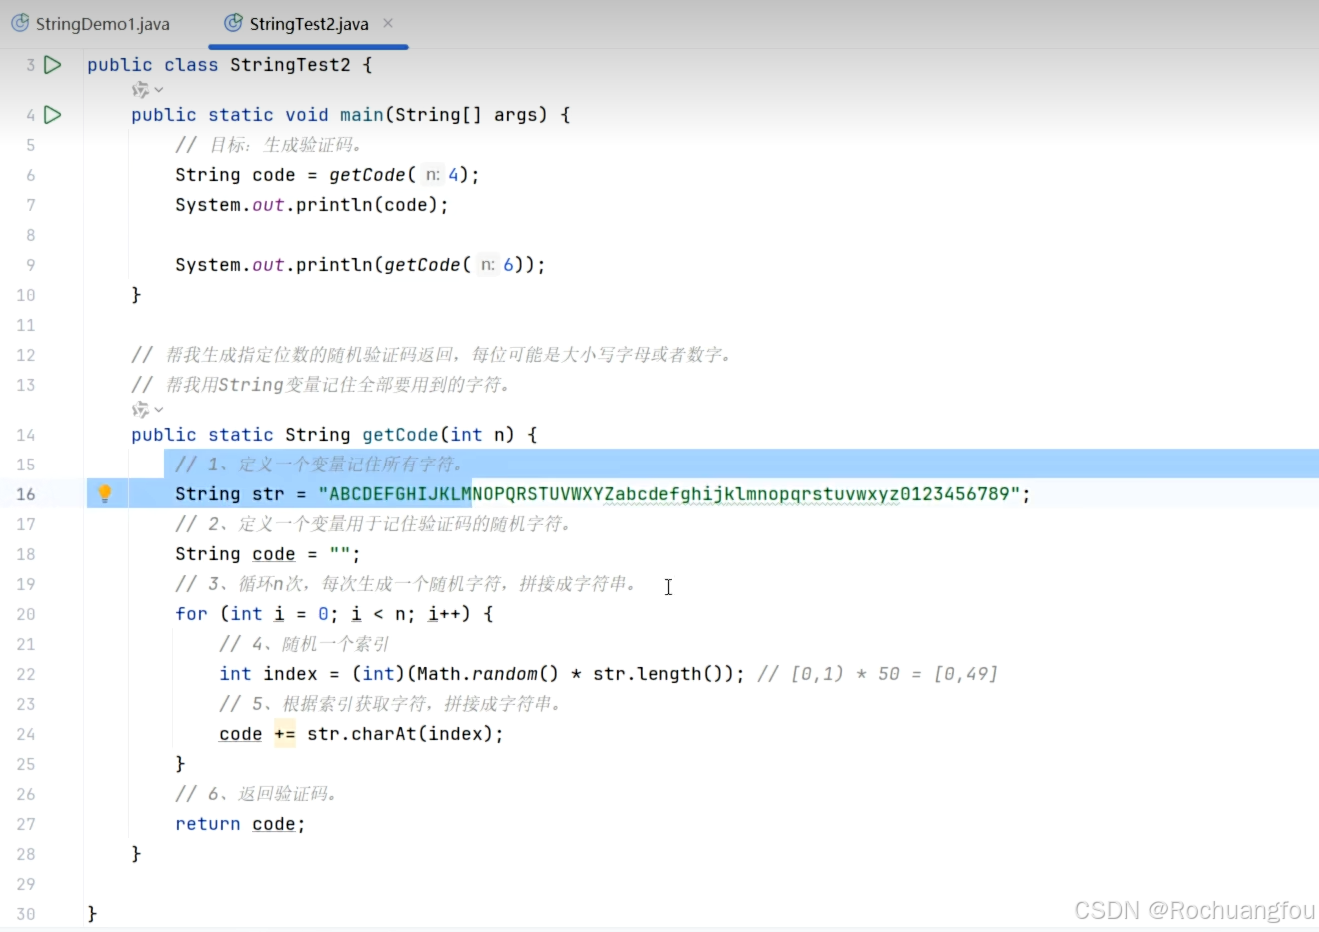Run main method via line 4 gutter arrow
Image resolution: width=1319 pixels, height=932 pixels.
click(53, 115)
